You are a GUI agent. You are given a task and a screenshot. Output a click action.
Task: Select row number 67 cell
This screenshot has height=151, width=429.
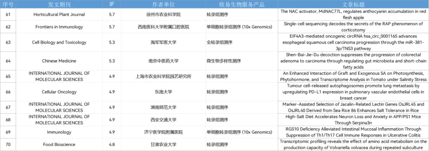[x=8, y=107]
